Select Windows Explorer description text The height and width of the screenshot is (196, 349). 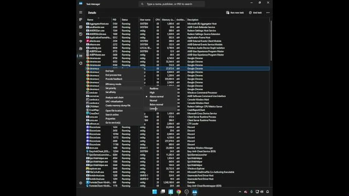point(196,169)
